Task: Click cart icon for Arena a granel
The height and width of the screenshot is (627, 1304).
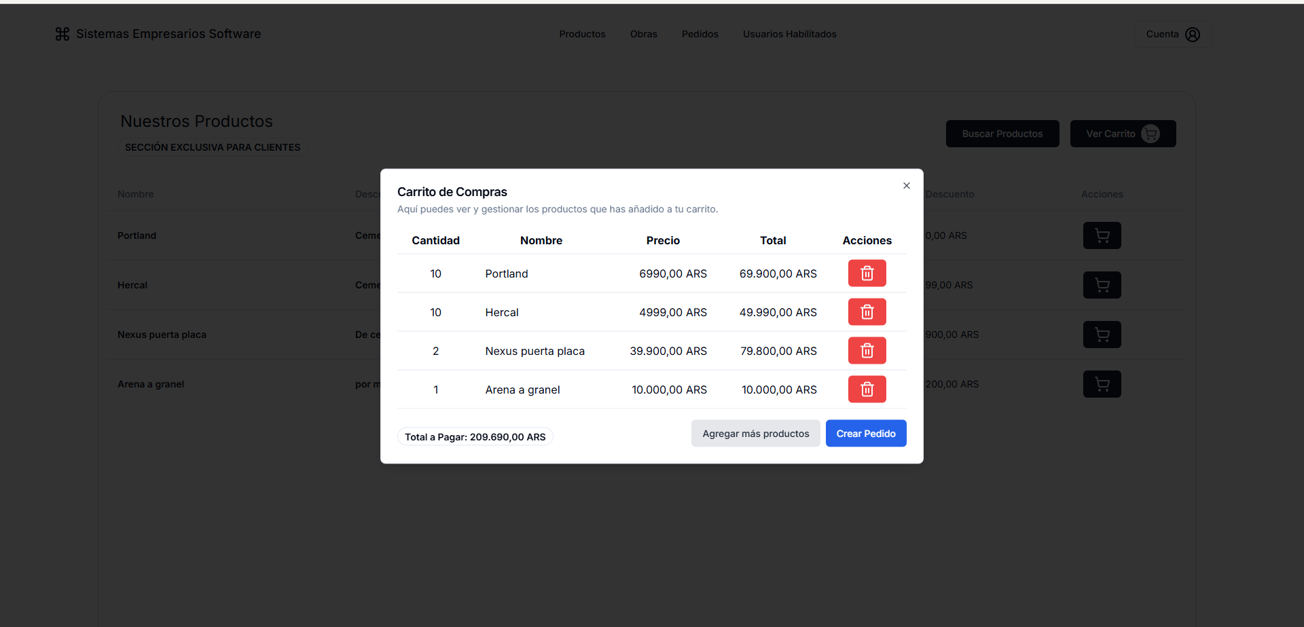Action: (x=1102, y=384)
